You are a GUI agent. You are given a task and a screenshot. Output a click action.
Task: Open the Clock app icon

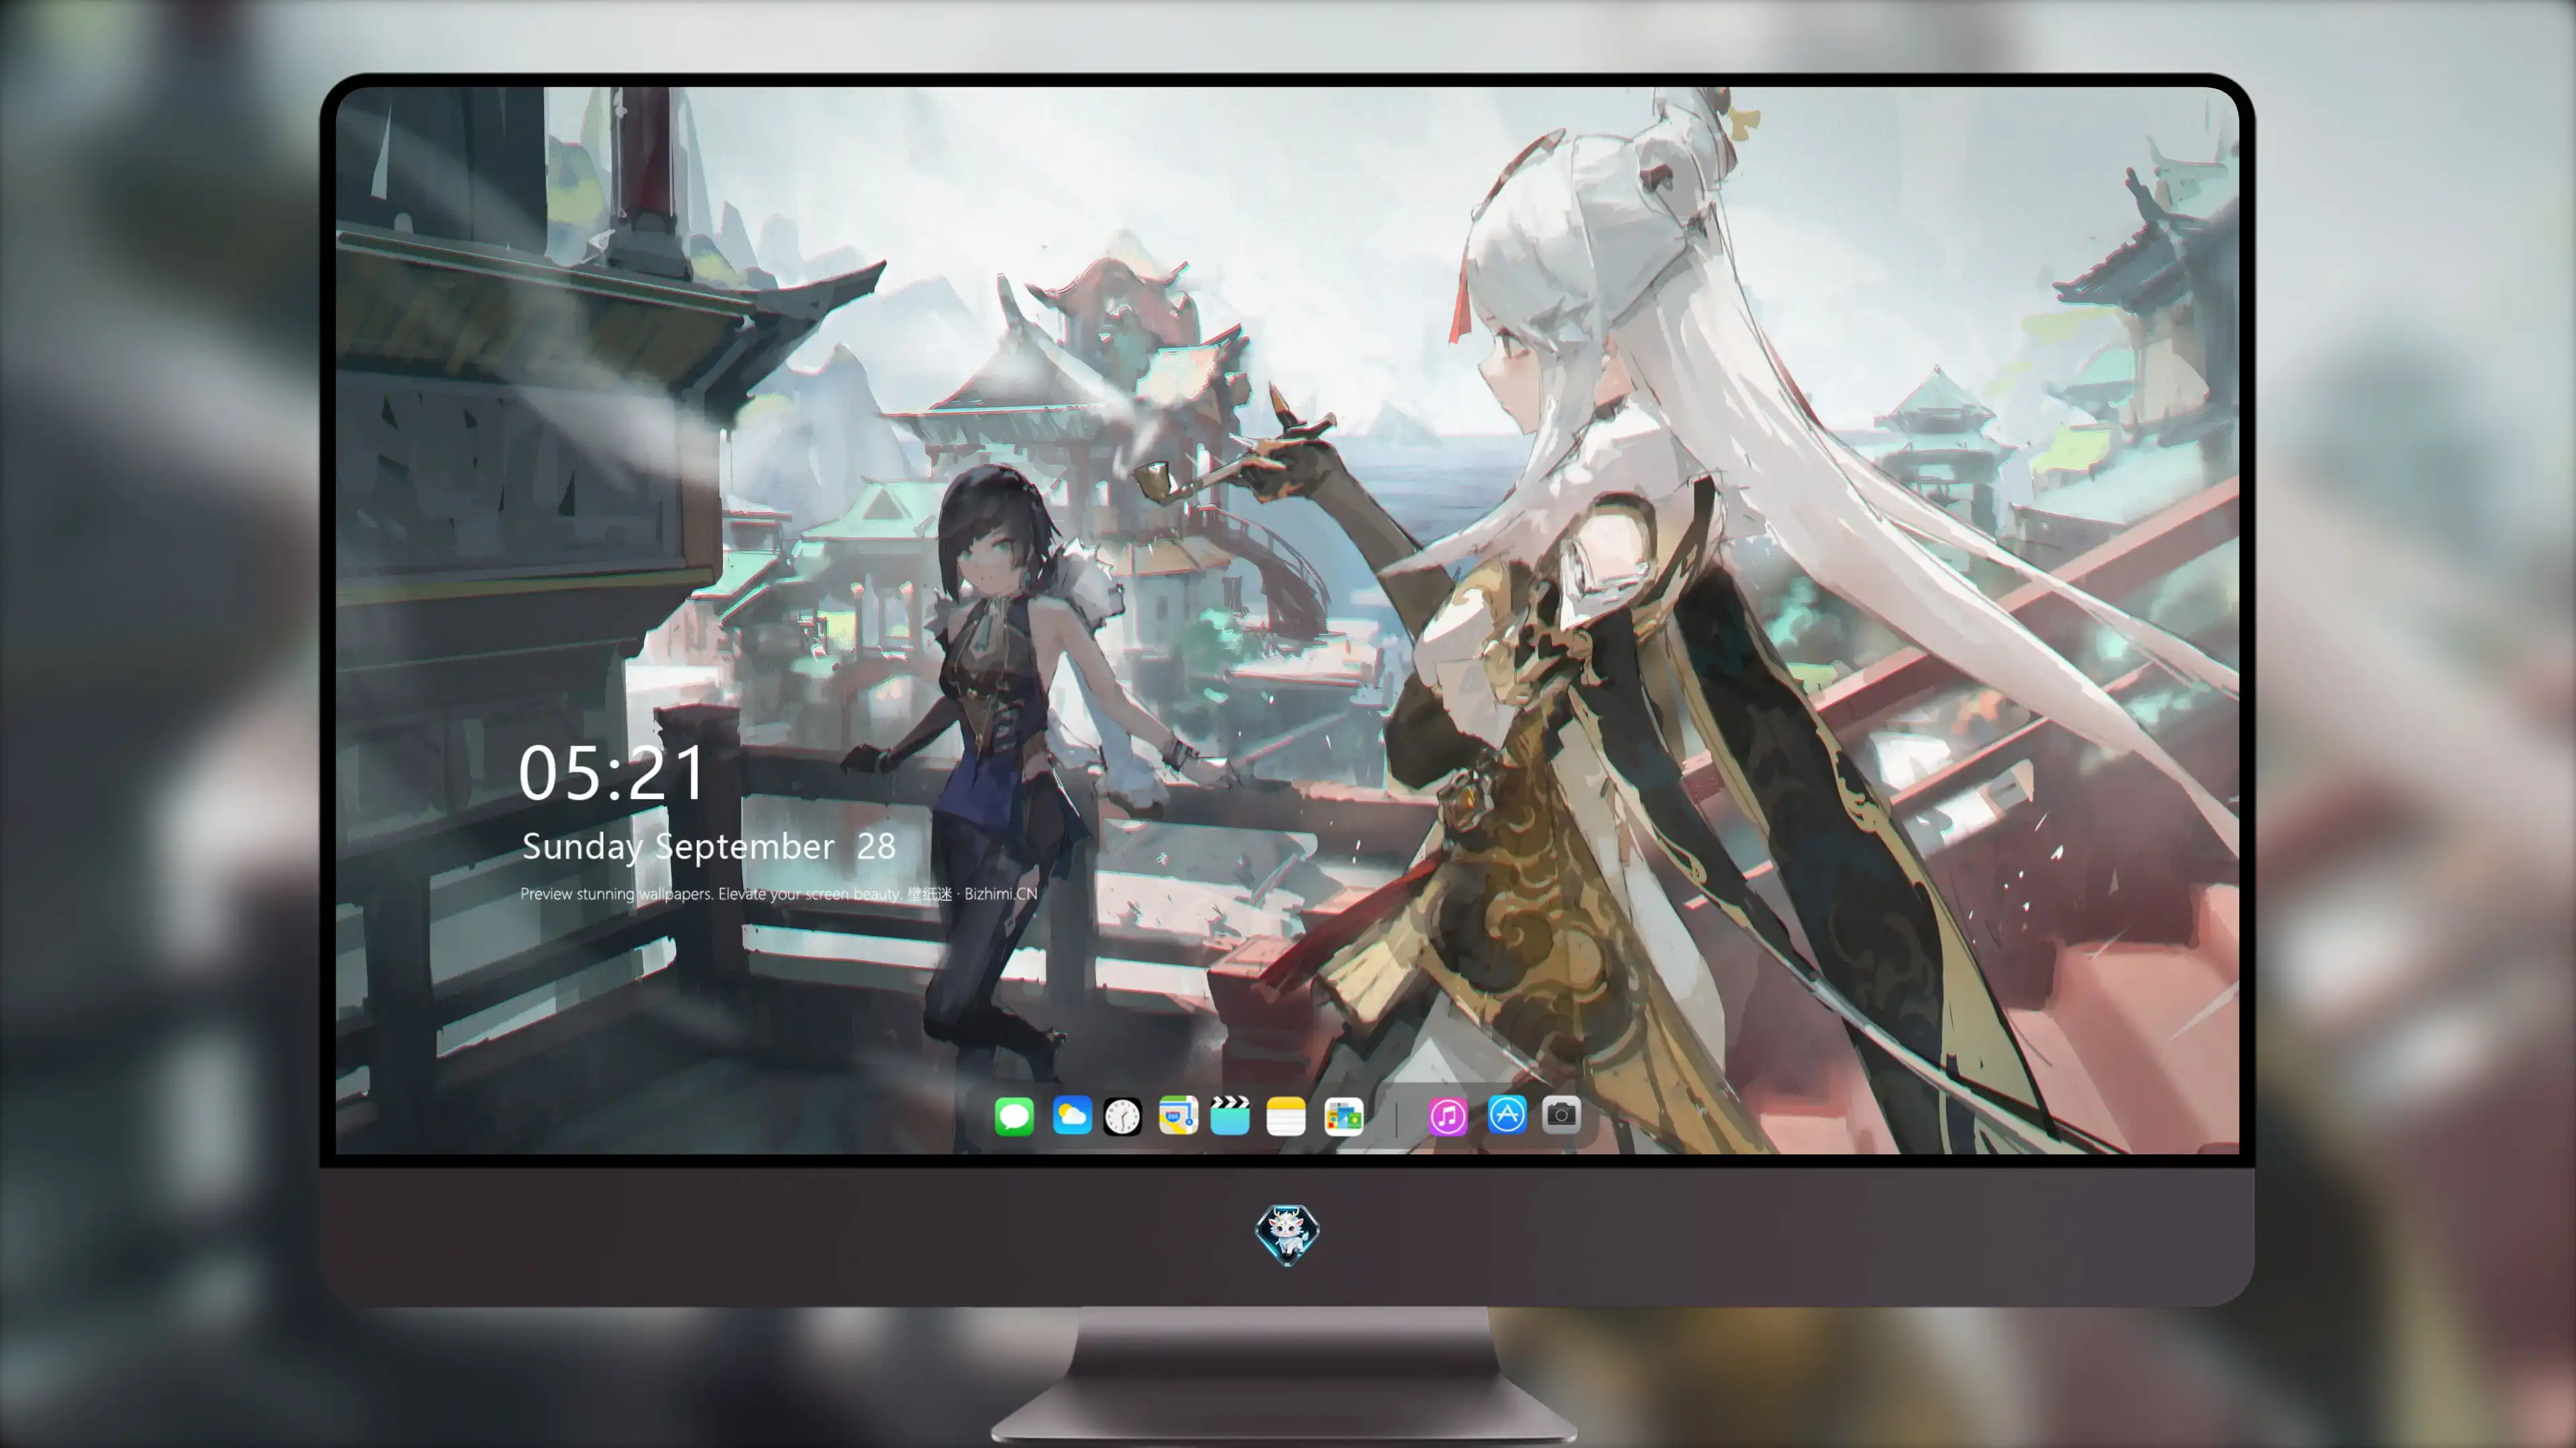[1122, 1116]
